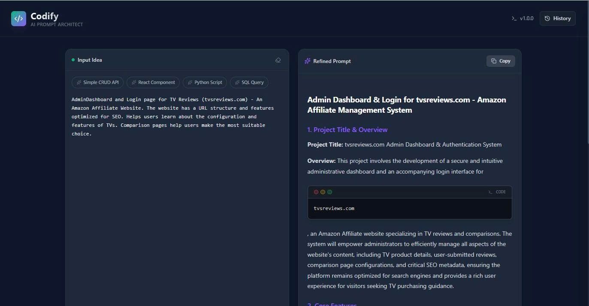Select the Python Script preset

coord(205,82)
